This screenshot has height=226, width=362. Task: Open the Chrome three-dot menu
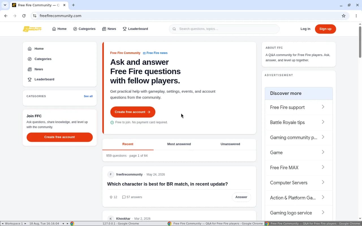tap(356, 16)
